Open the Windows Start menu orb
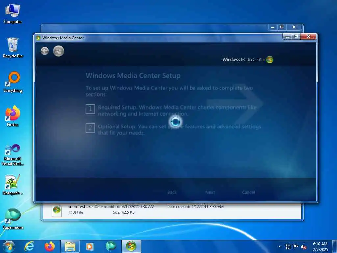The width and height of the screenshot is (337, 253). point(9,246)
